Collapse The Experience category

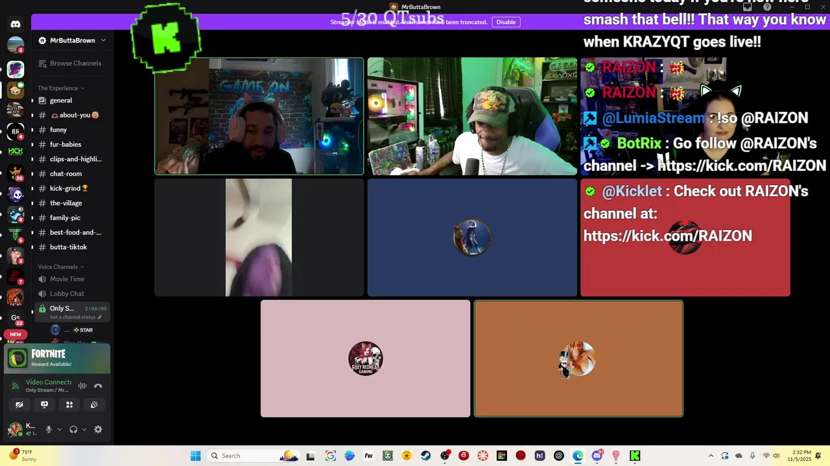[x=61, y=88]
